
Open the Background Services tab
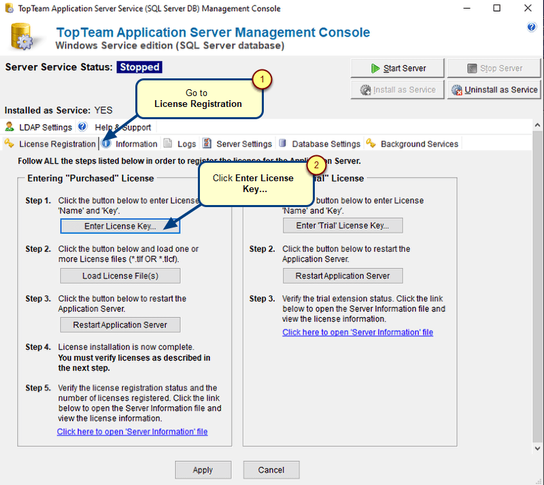tap(413, 144)
